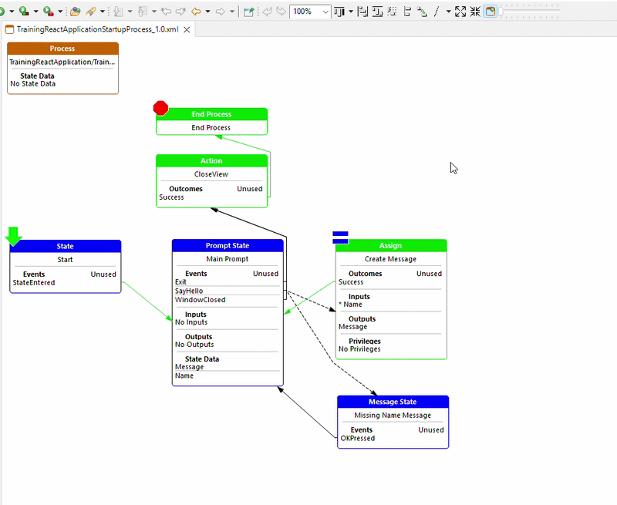Select the TrainingReactApplicationStartupProcess_1.0.xml tab

click(x=97, y=29)
